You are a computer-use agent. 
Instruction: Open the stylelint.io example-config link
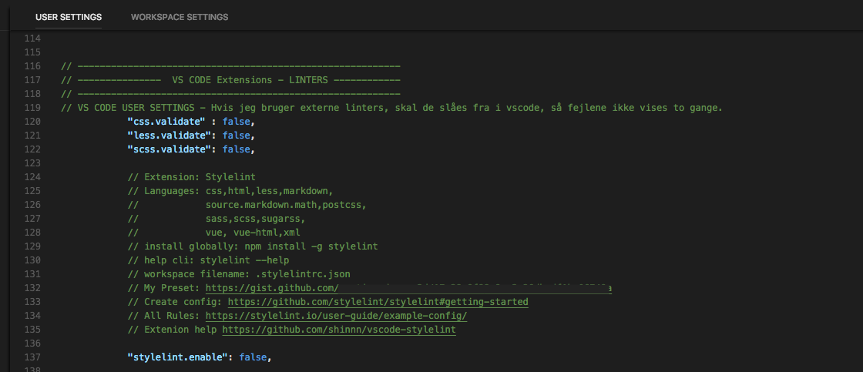pyautogui.click(x=336, y=316)
